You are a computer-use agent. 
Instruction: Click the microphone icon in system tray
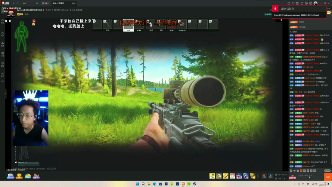tap(299, 184)
